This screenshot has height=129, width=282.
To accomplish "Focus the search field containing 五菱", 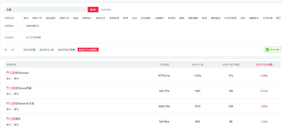I will pos(46,9).
